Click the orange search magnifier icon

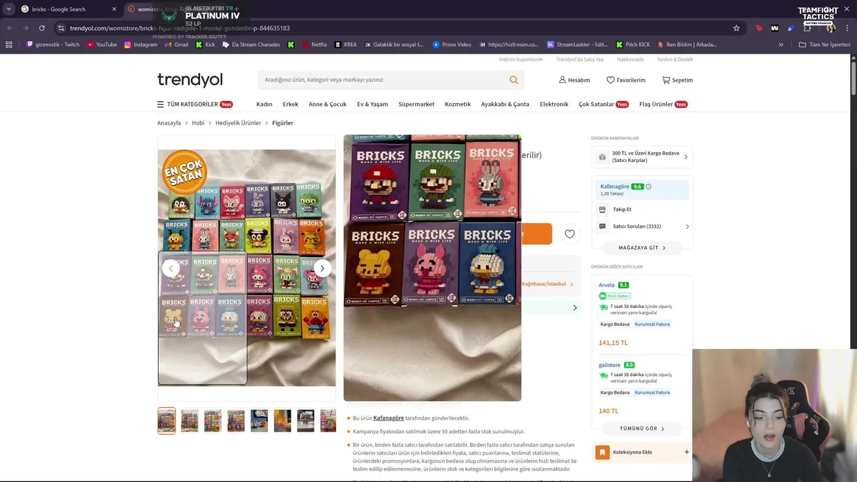click(514, 80)
